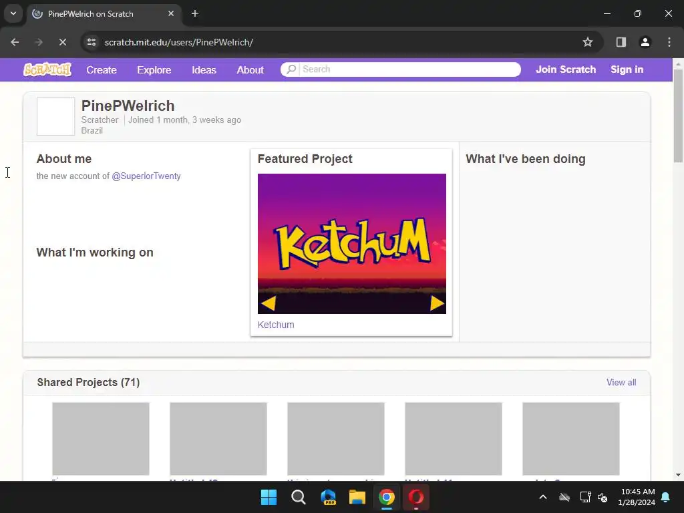Image resolution: width=684 pixels, height=513 pixels.
Task: Click View all shared projects
Action: pos(621,382)
